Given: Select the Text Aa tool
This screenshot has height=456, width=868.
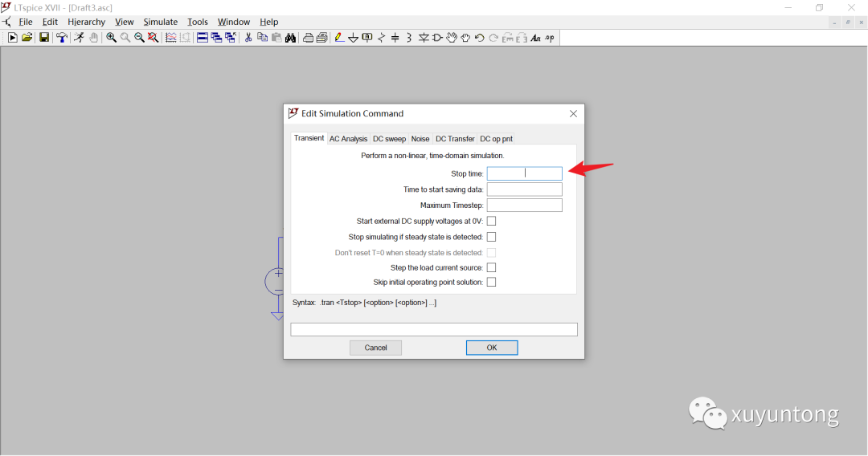Looking at the screenshot, I should click(x=535, y=38).
